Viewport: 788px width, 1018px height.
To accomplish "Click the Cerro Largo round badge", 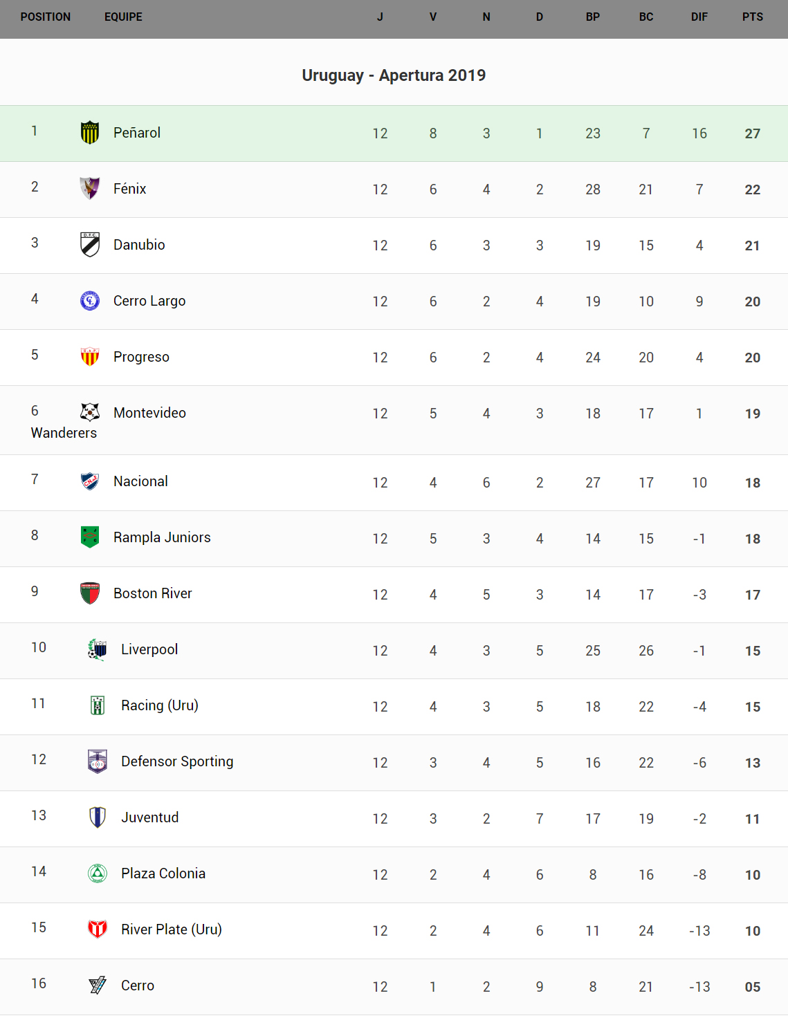I will coord(90,300).
